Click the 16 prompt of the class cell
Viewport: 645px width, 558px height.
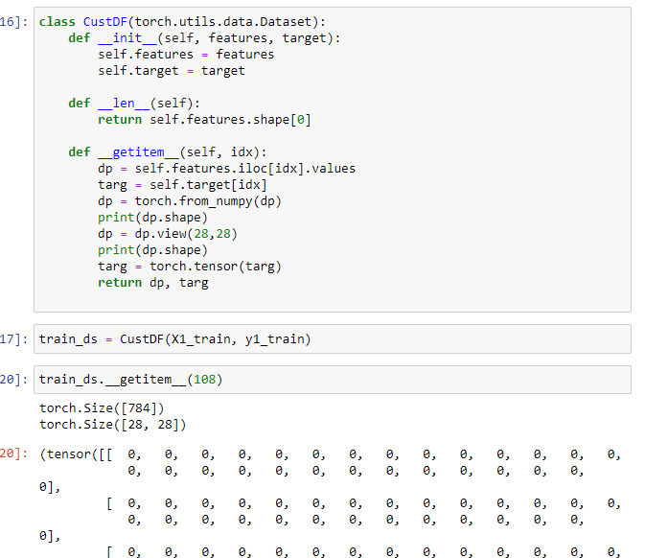[15, 21]
